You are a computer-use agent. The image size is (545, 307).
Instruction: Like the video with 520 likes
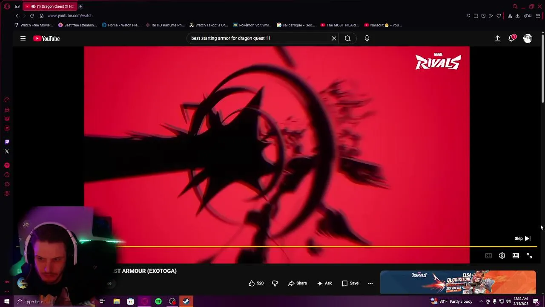click(256, 283)
